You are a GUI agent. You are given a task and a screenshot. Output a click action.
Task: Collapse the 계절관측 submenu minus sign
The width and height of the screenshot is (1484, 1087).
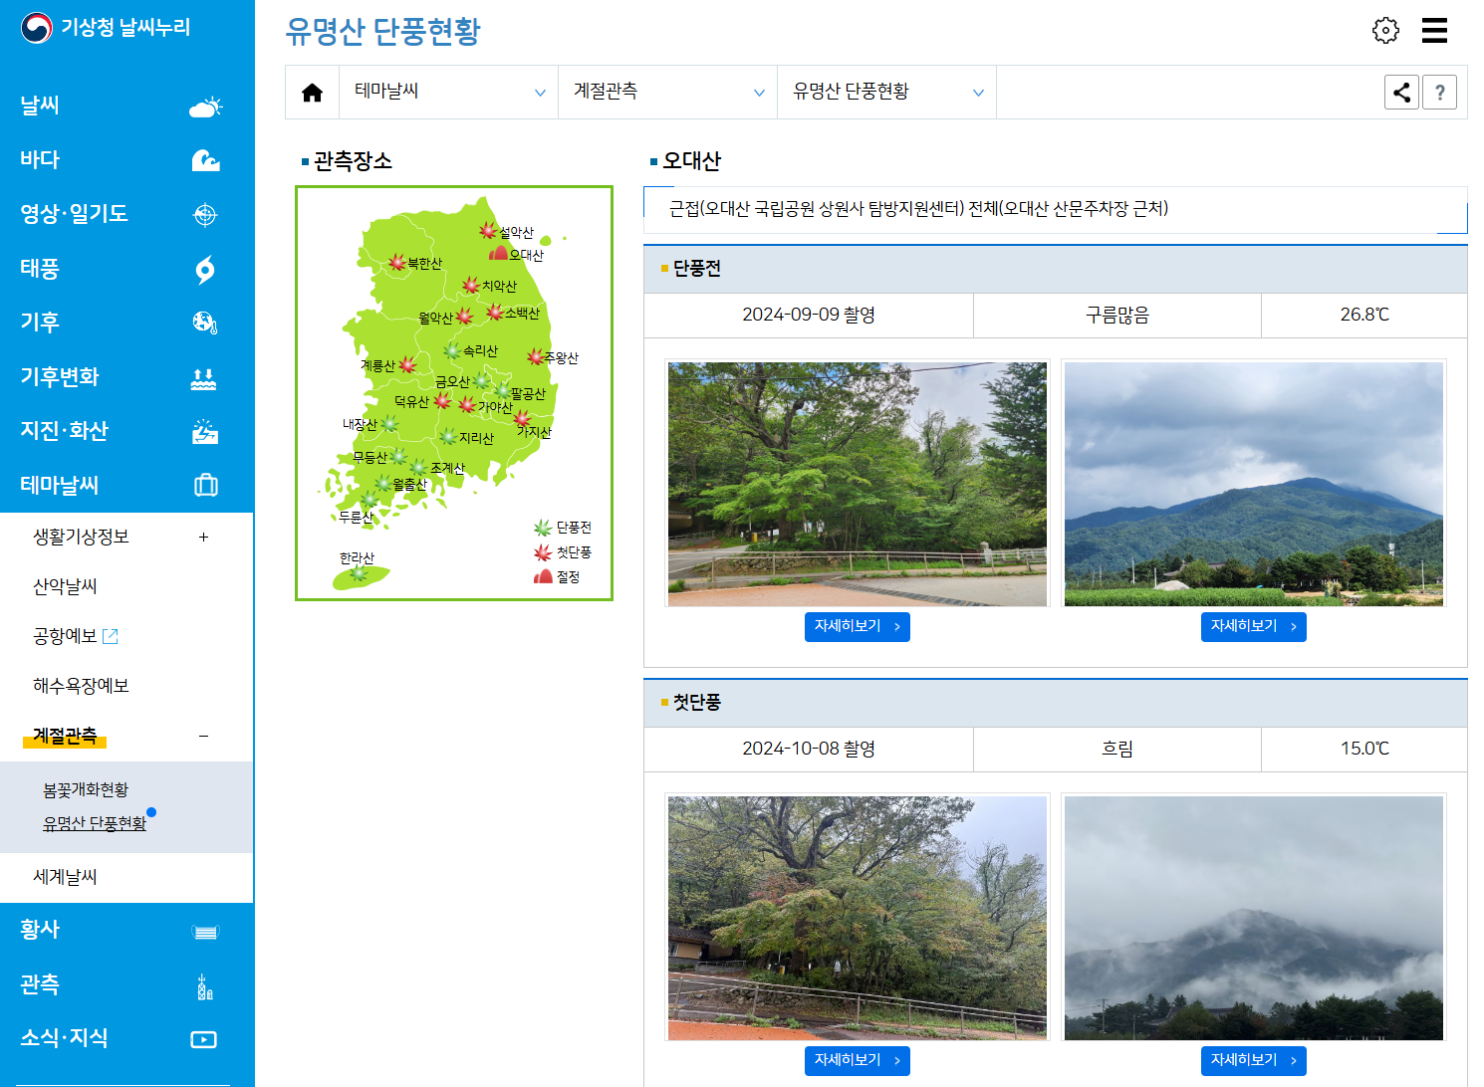tap(203, 737)
